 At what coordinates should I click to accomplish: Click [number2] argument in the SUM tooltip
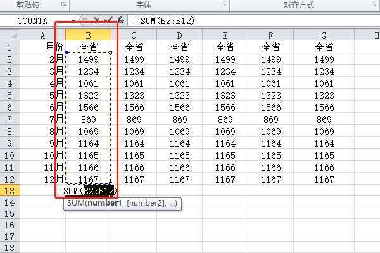[x=146, y=203]
